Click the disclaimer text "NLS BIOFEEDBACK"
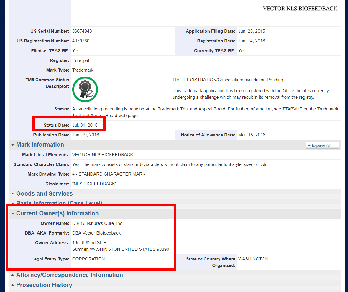The height and width of the screenshot is (292, 348). 94,184
